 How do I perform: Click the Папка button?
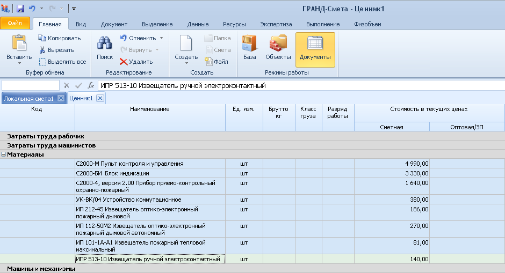[x=218, y=38]
